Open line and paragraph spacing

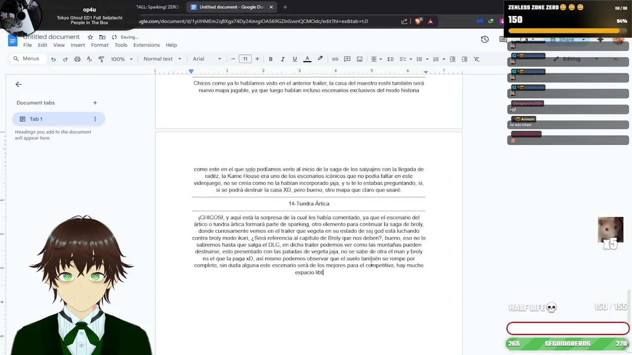click(390, 59)
